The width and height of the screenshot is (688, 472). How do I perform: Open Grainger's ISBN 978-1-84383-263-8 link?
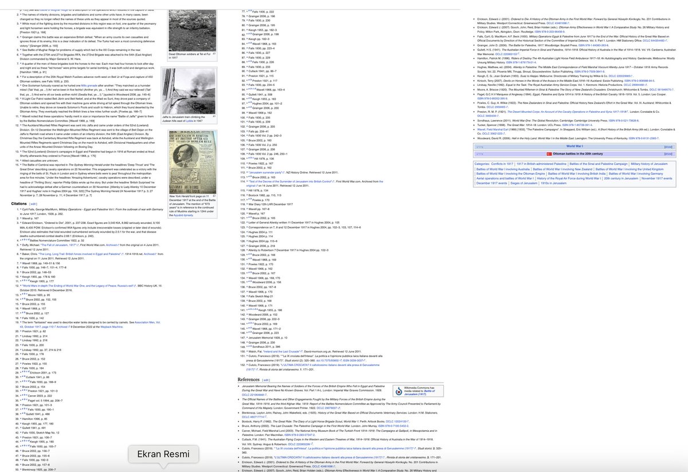(x=593, y=45)
